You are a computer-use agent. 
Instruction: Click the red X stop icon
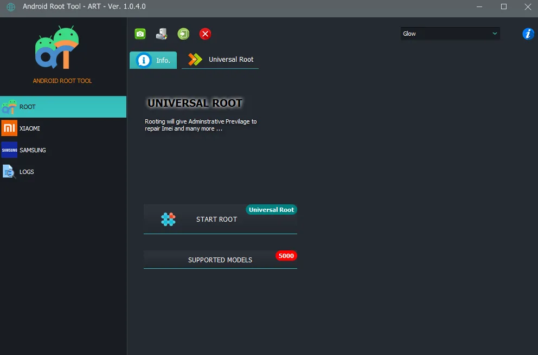(x=205, y=34)
